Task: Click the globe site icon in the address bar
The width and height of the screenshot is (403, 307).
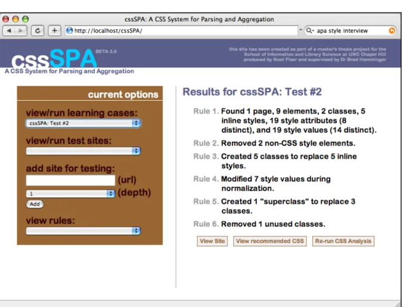Action: (69, 30)
